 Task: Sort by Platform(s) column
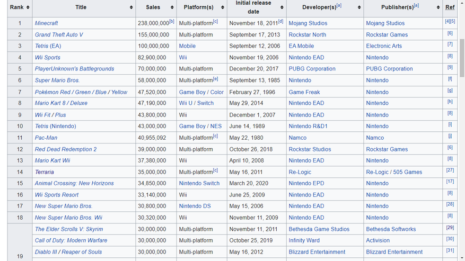(x=223, y=7)
